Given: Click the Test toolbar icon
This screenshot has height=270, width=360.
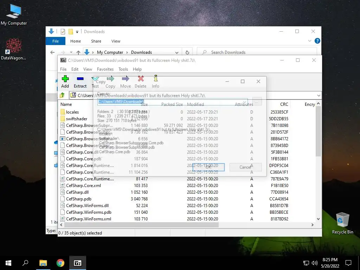Looking at the screenshot, I should 95,82.
